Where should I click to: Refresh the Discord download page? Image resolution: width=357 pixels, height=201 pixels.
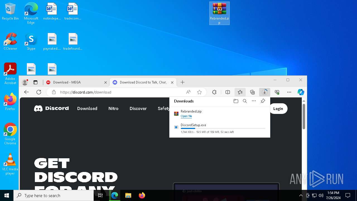click(39, 92)
